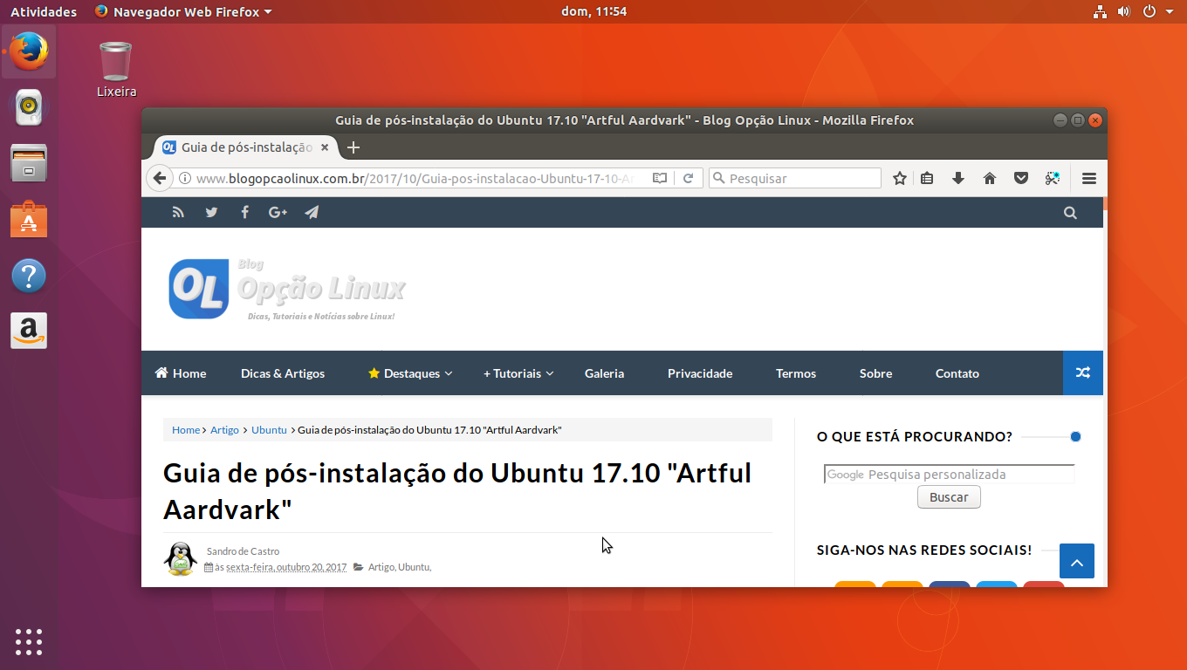Click the site search magnifier icon
Viewport: 1187px width, 670px height.
click(1070, 212)
